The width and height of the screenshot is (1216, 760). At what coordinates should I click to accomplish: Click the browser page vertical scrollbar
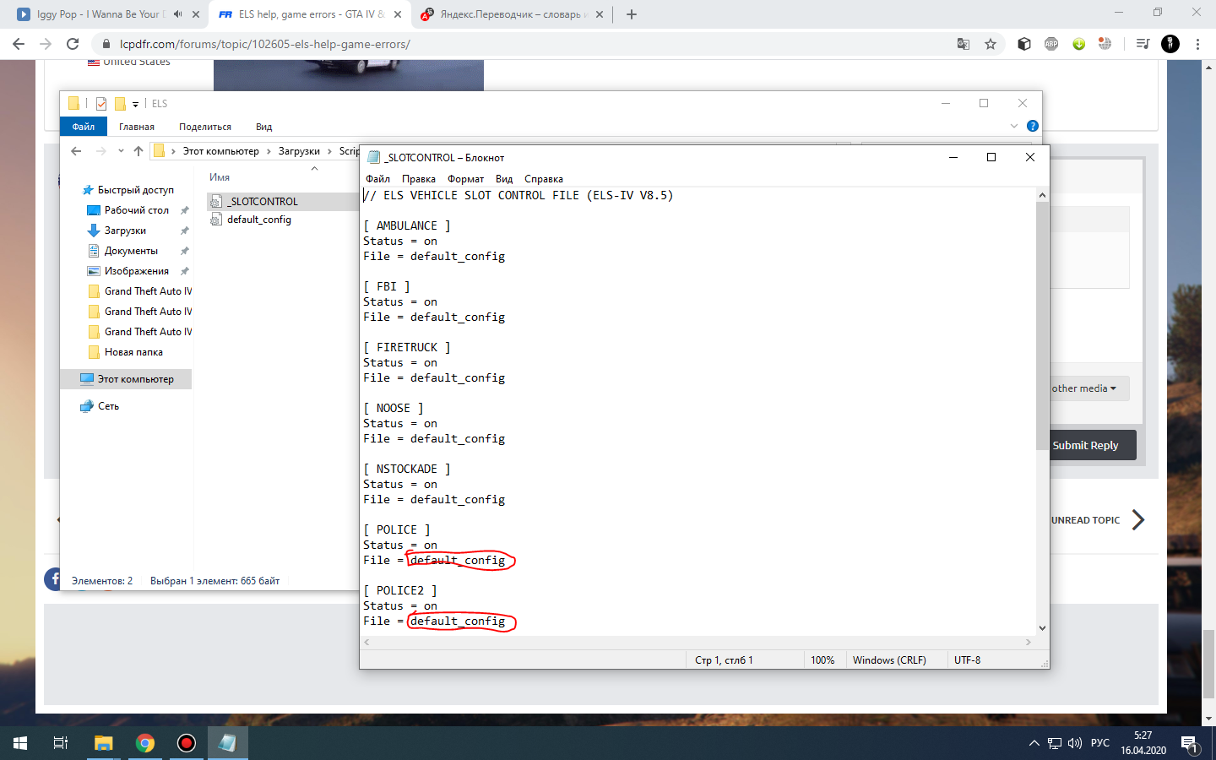click(x=1208, y=663)
